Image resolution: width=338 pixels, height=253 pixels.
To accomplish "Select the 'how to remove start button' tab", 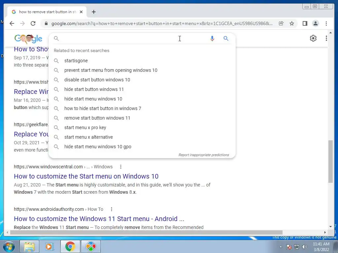I will coord(47,12).
